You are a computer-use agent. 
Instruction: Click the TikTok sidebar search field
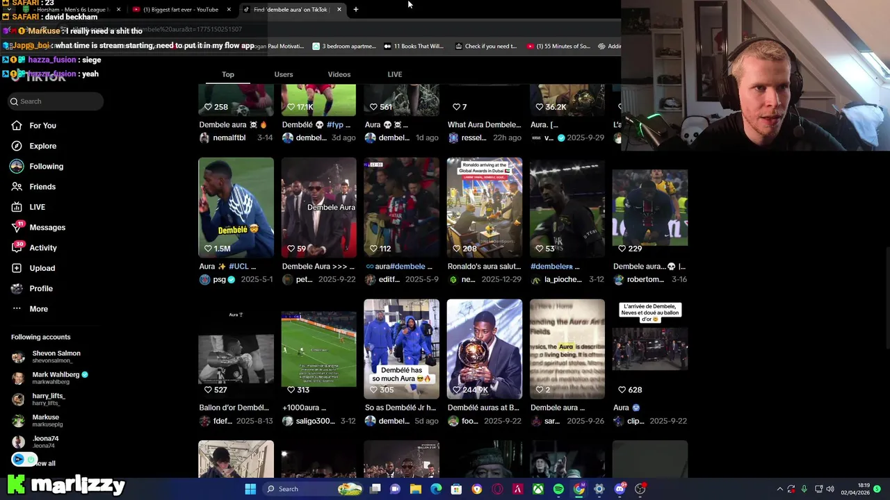pos(56,101)
